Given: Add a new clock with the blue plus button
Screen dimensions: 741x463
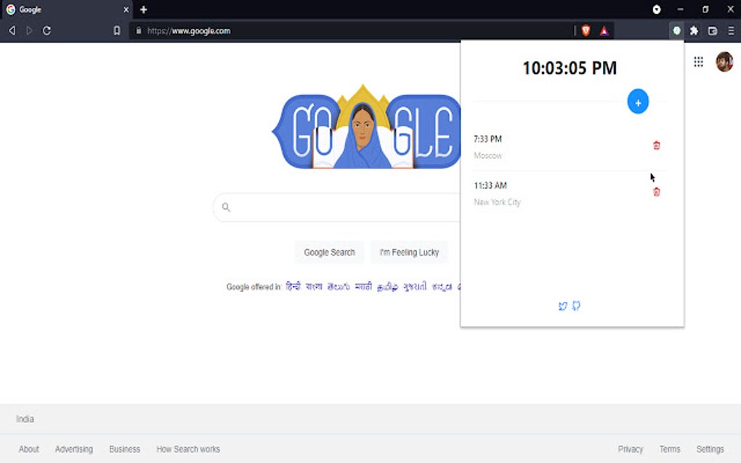Looking at the screenshot, I should pos(637,102).
